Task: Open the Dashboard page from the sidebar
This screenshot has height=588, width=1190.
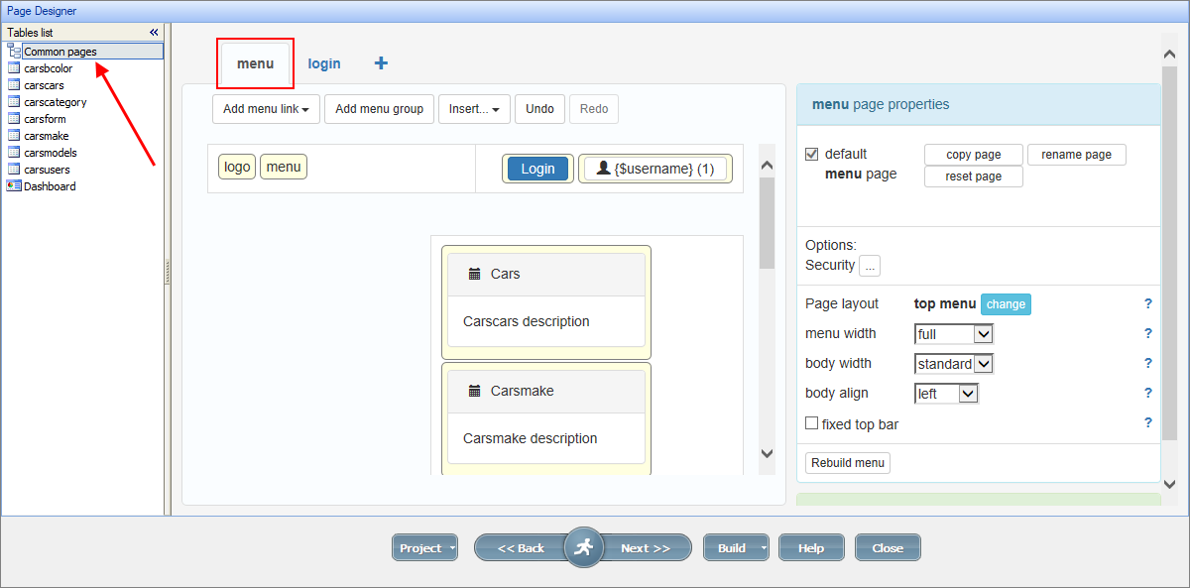Action: click(x=48, y=185)
